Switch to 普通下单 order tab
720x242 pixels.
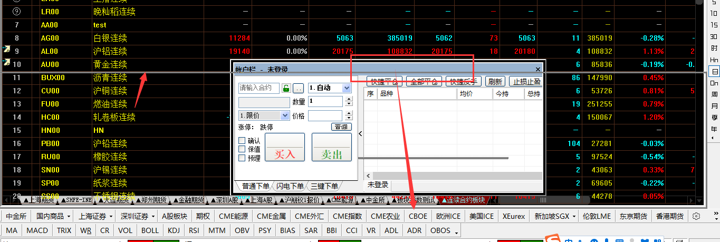coord(255,186)
